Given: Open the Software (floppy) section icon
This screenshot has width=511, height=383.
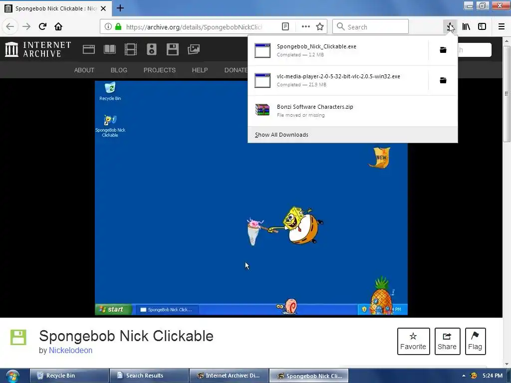Looking at the screenshot, I should (172, 49).
